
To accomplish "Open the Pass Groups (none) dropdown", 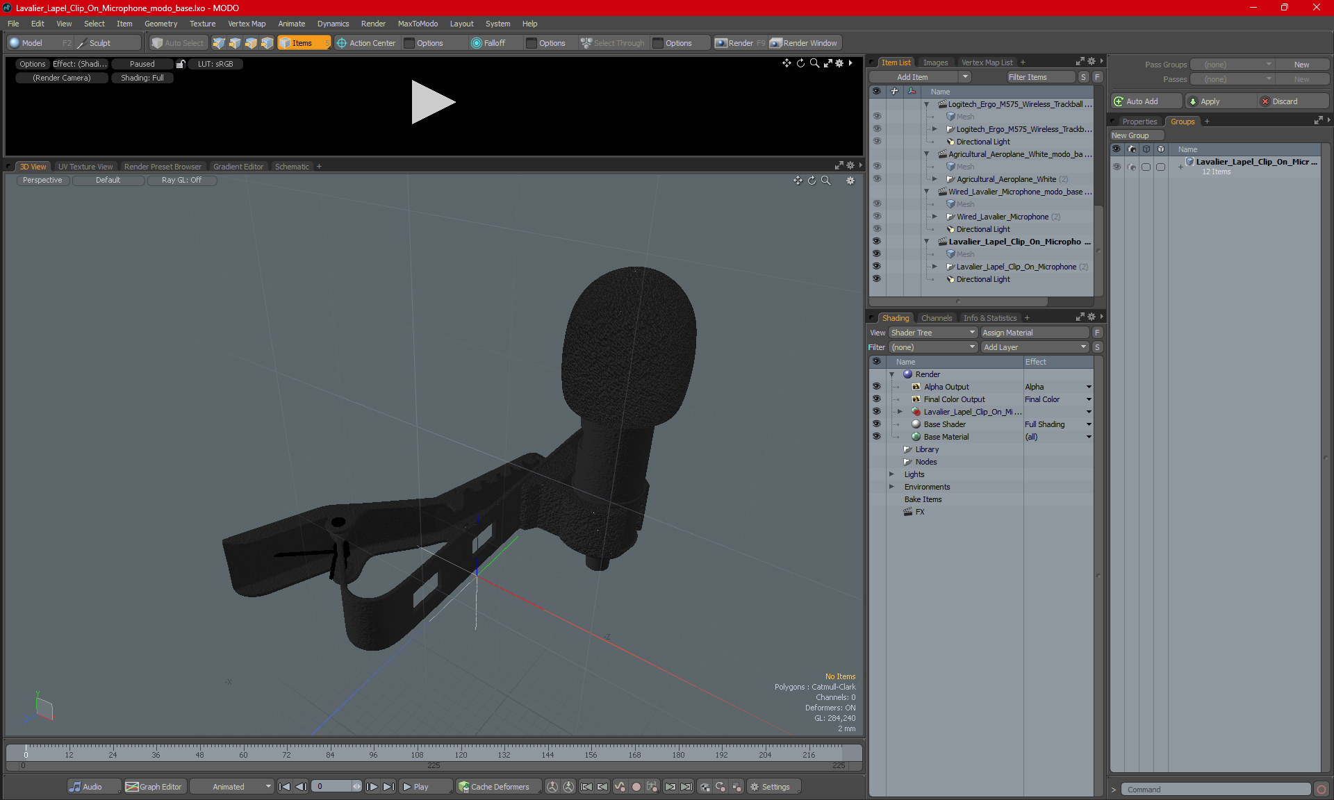I will (x=1233, y=65).
